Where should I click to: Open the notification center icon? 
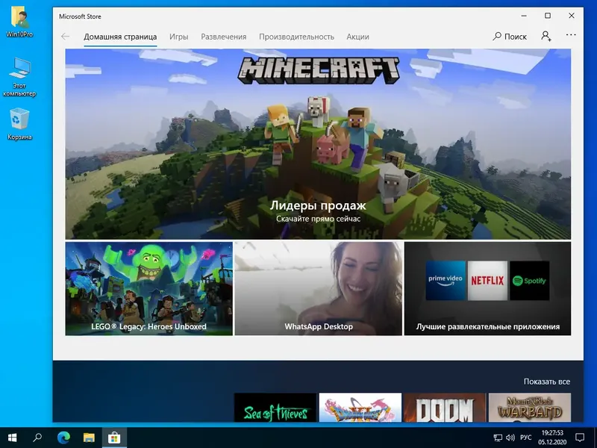(x=580, y=438)
